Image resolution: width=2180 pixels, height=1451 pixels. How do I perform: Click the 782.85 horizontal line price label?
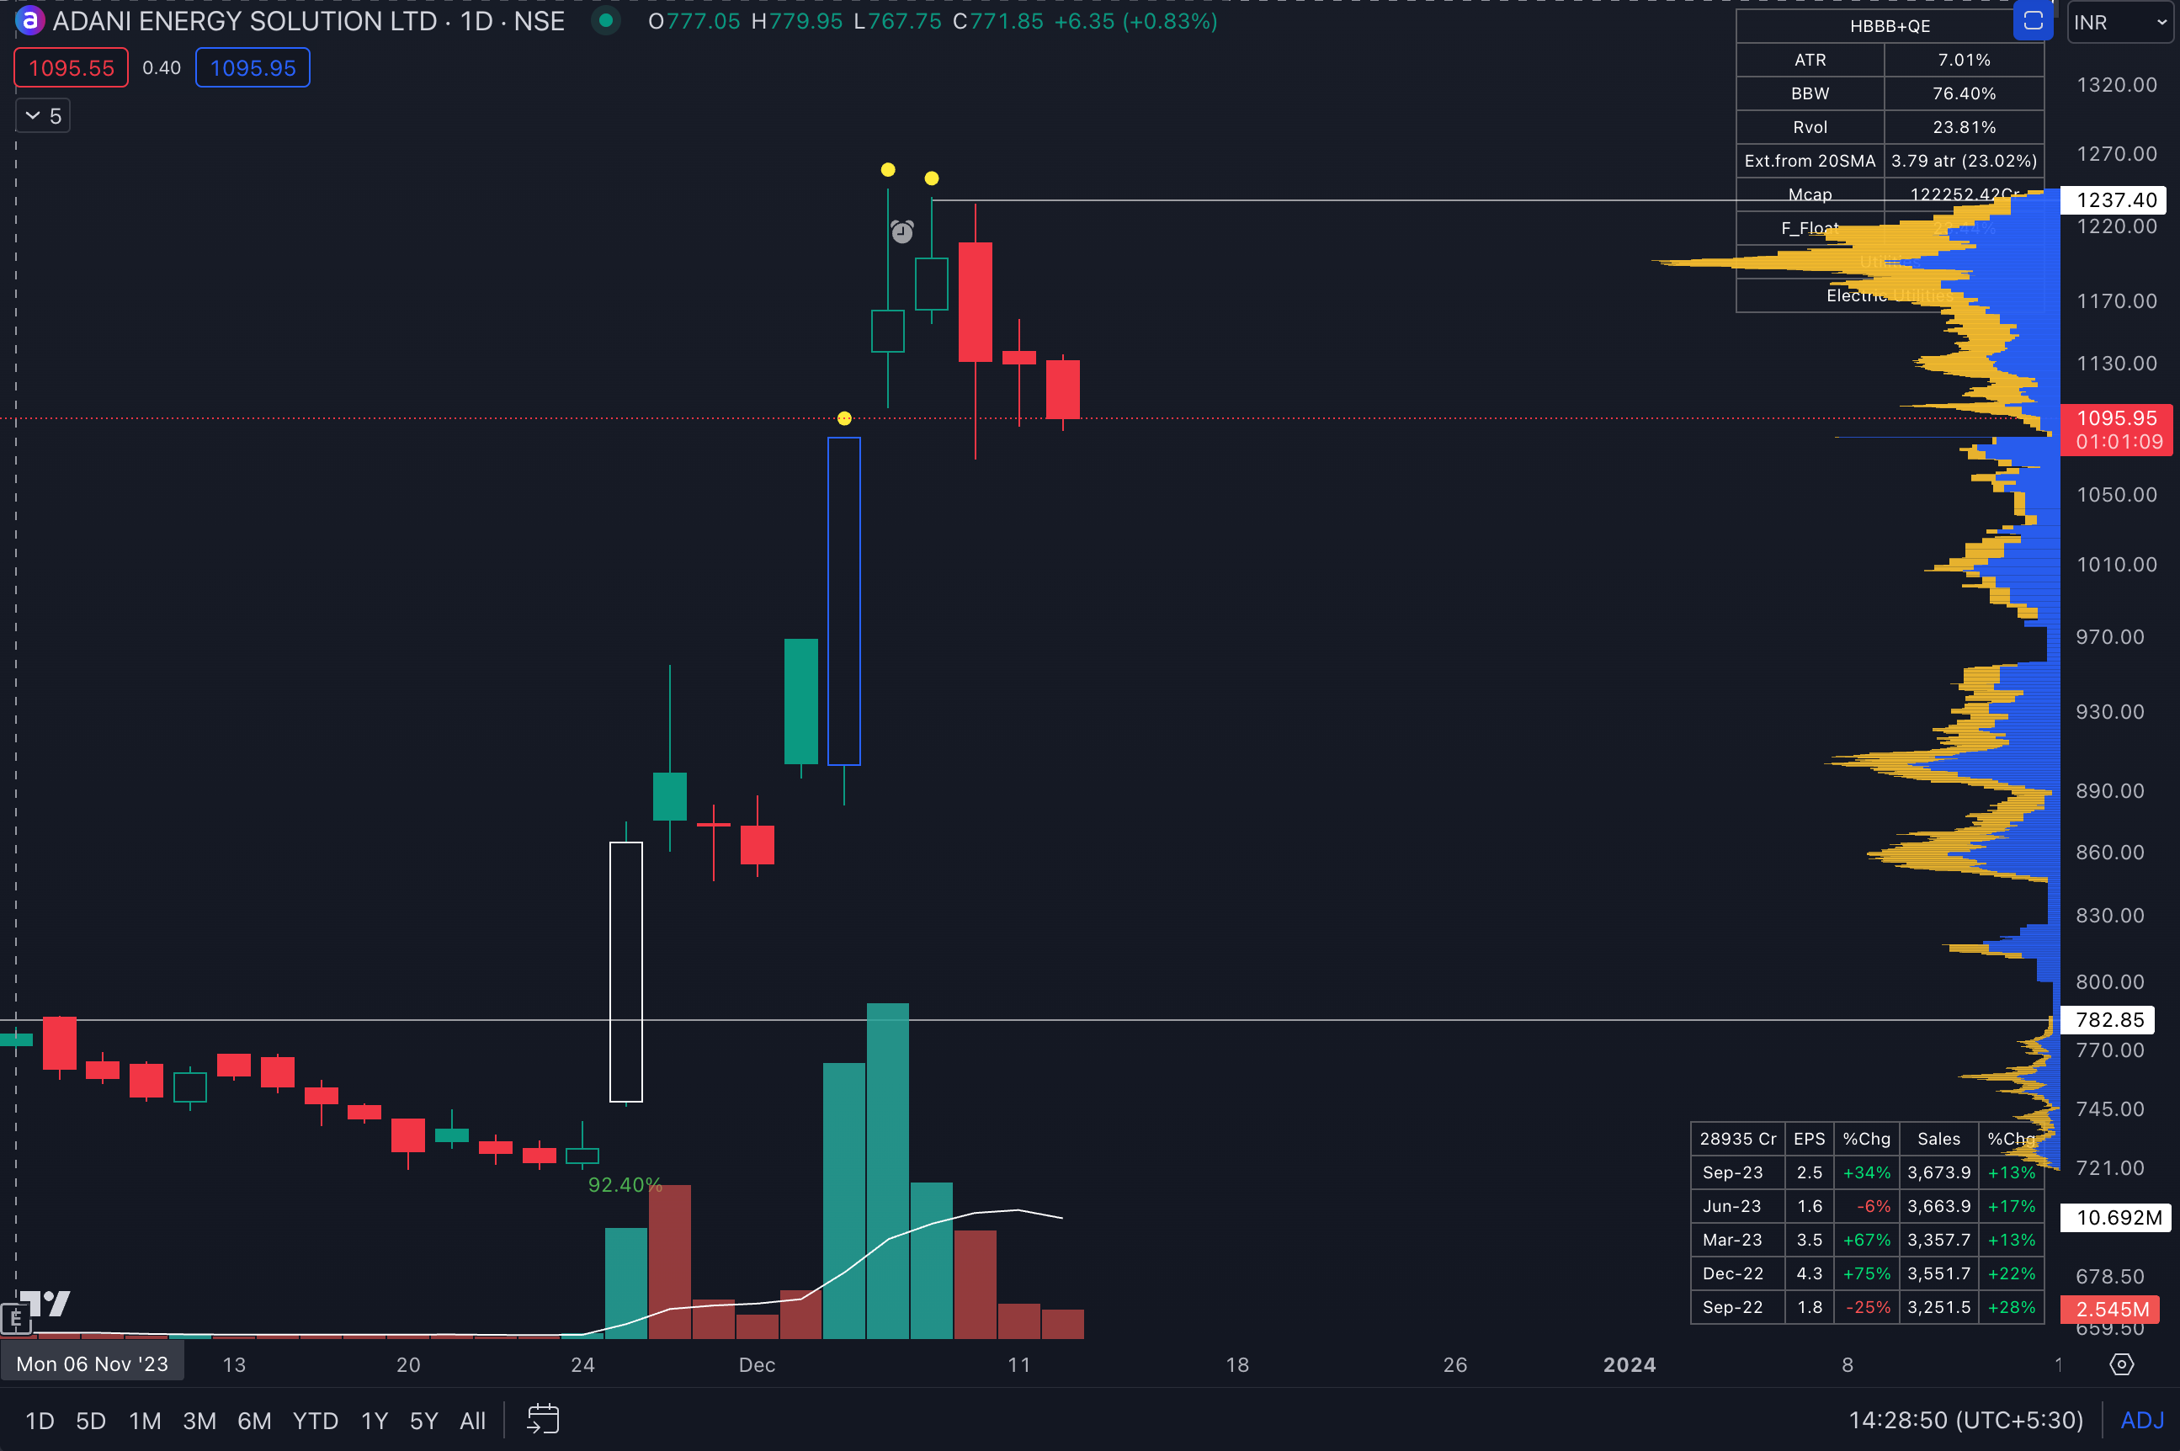pyautogui.click(x=2108, y=1020)
